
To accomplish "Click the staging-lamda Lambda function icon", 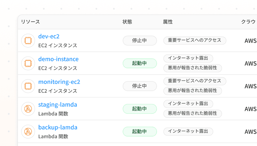I will (x=28, y=109).
